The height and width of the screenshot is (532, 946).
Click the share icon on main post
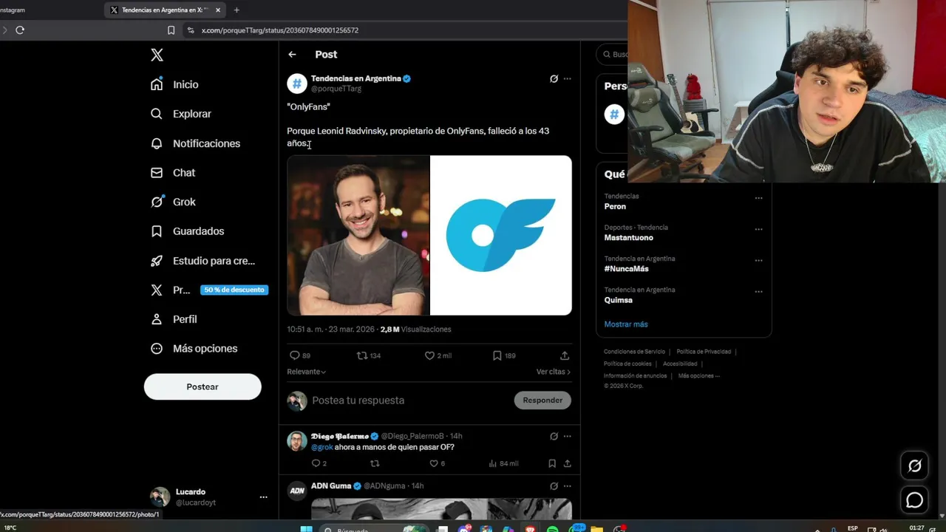565,355
